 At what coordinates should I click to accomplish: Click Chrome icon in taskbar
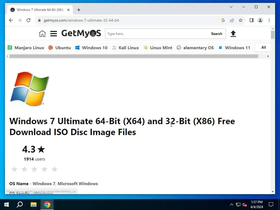[47, 205]
